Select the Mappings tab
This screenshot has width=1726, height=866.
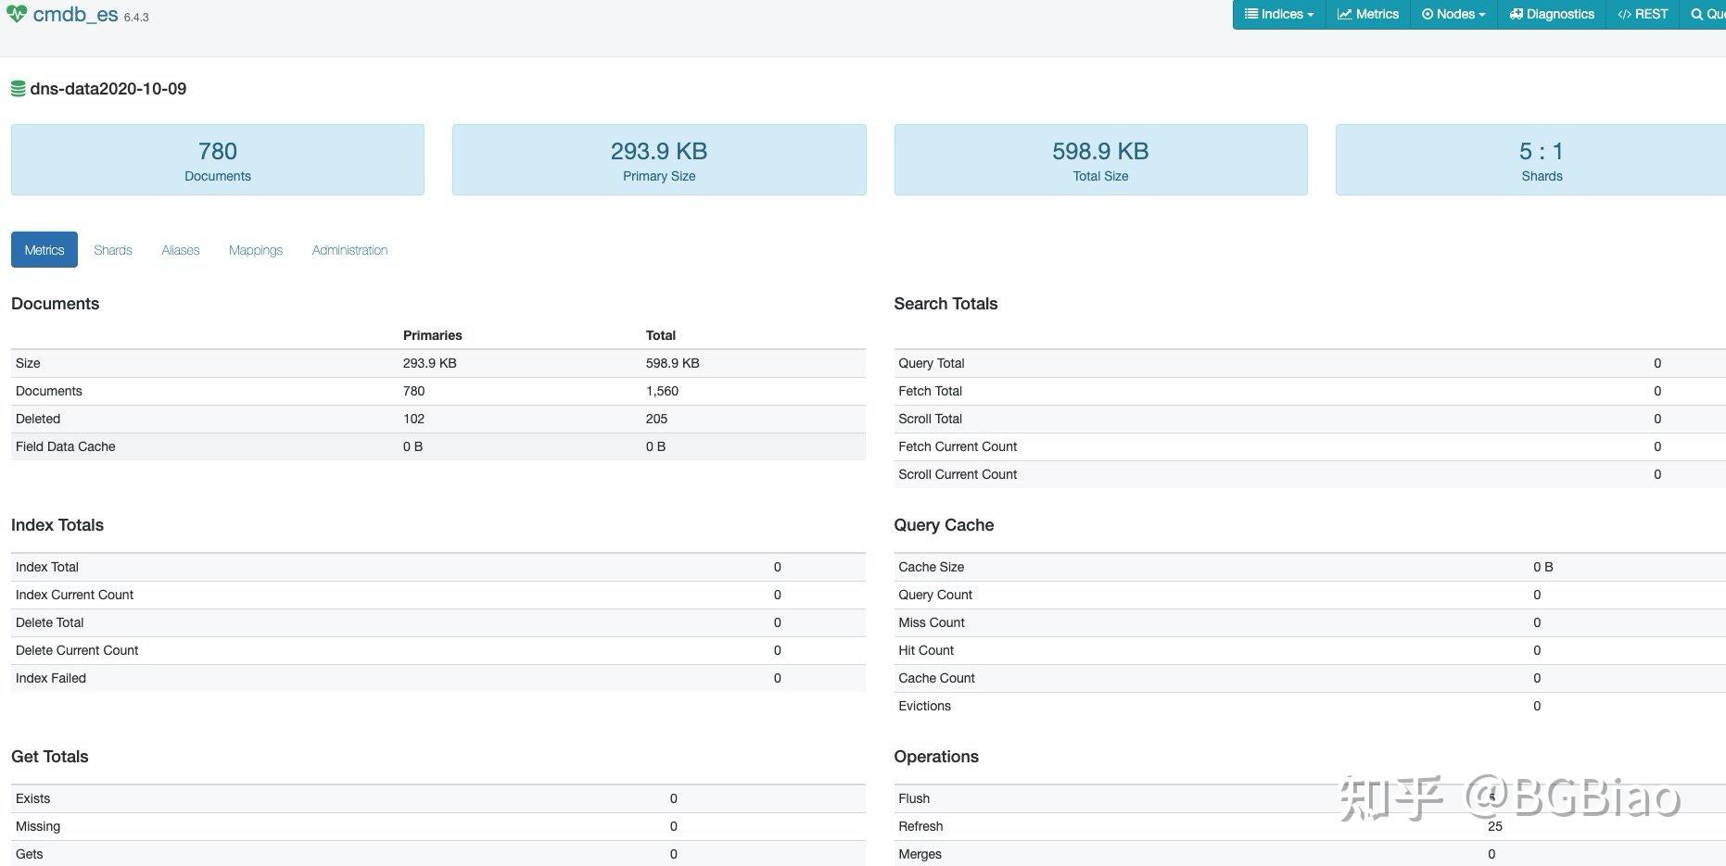(x=256, y=249)
